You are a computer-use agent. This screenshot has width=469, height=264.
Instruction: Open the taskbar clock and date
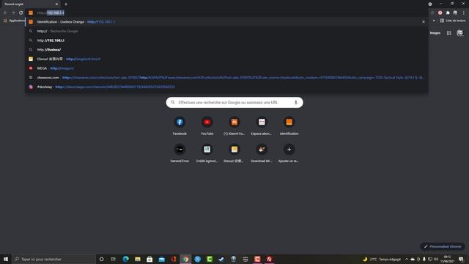[447, 259]
